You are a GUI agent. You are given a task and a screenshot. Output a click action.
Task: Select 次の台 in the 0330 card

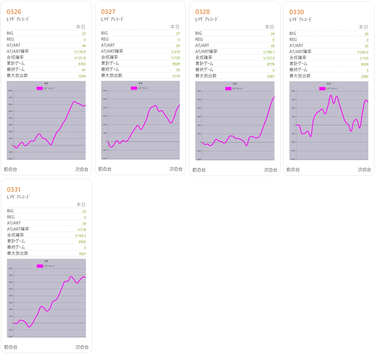(364, 170)
